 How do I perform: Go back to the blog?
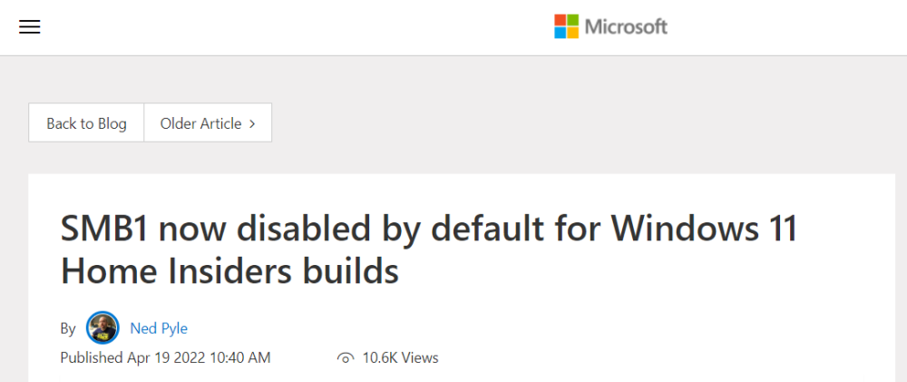[86, 123]
